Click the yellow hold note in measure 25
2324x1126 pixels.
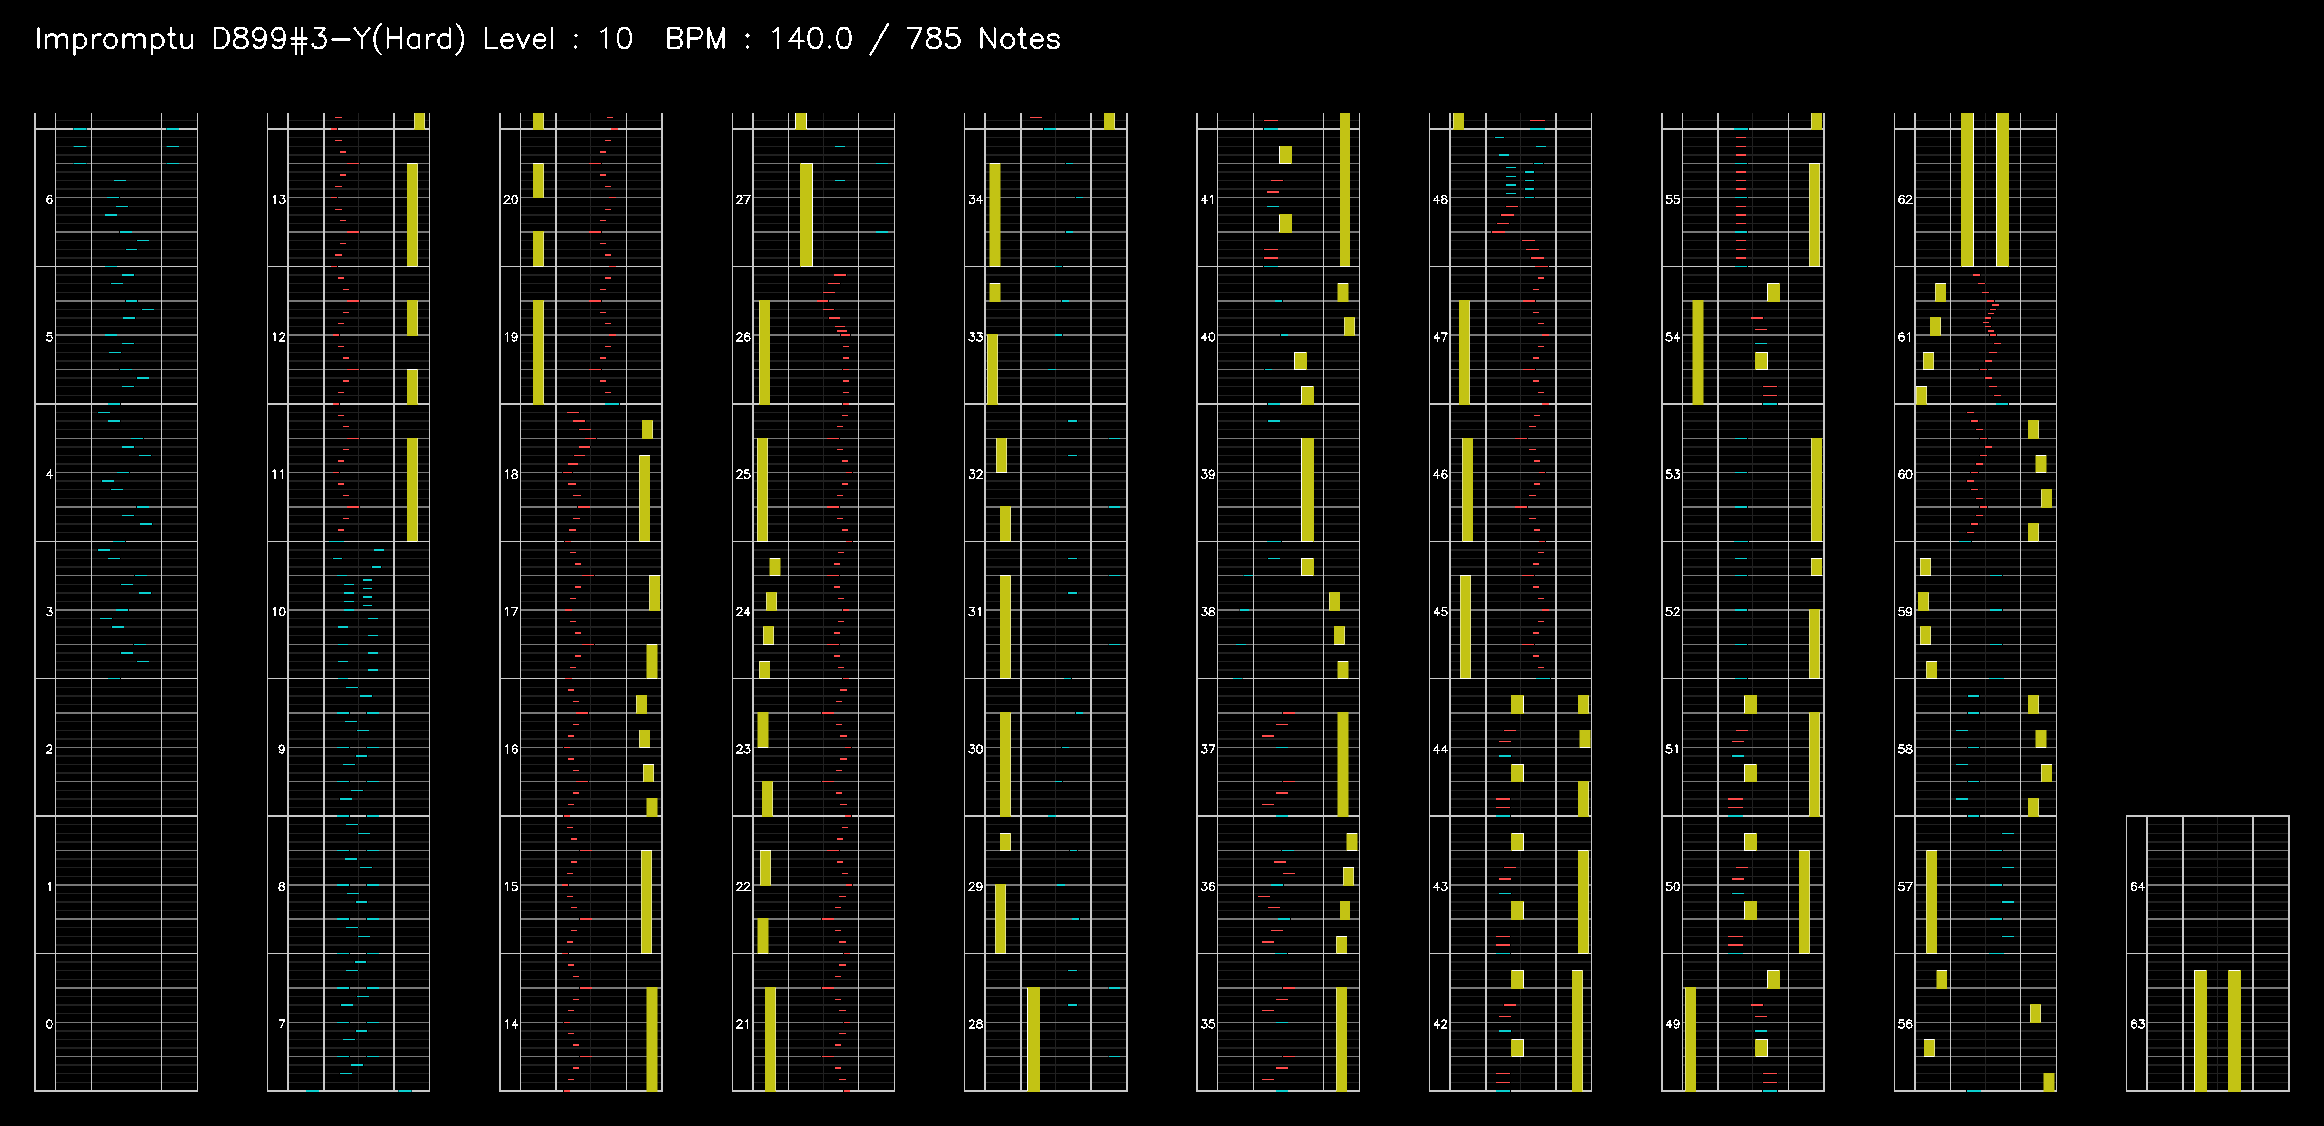(762, 489)
